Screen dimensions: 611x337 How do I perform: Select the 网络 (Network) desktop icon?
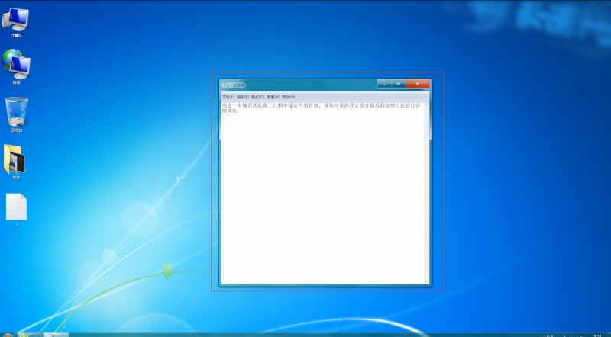pyautogui.click(x=16, y=66)
